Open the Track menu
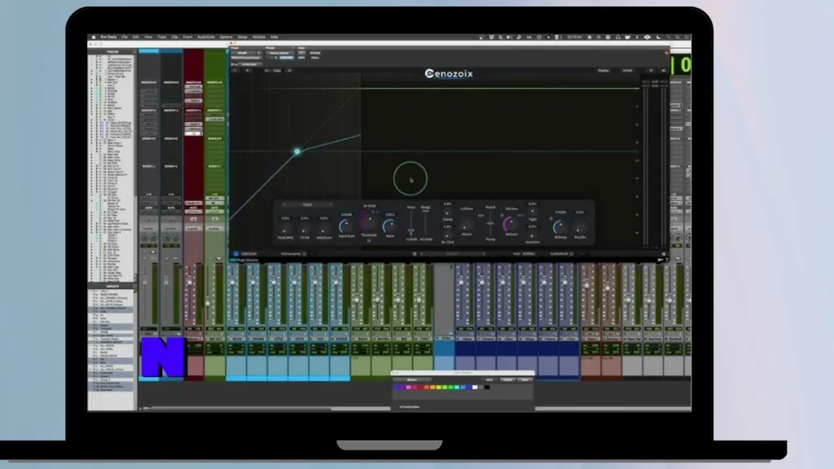The height and width of the screenshot is (469, 834). click(x=162, y=37)
